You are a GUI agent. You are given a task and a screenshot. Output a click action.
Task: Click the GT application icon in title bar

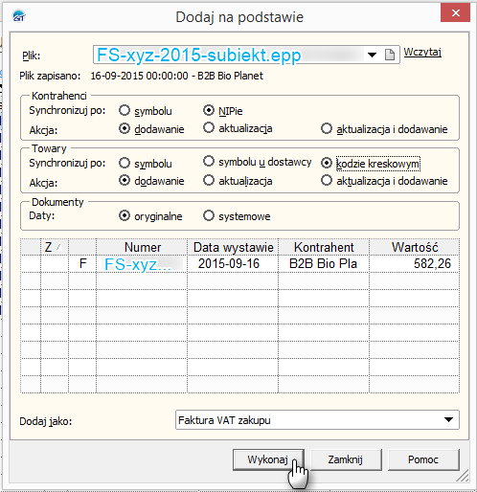[x=19, y=16]
